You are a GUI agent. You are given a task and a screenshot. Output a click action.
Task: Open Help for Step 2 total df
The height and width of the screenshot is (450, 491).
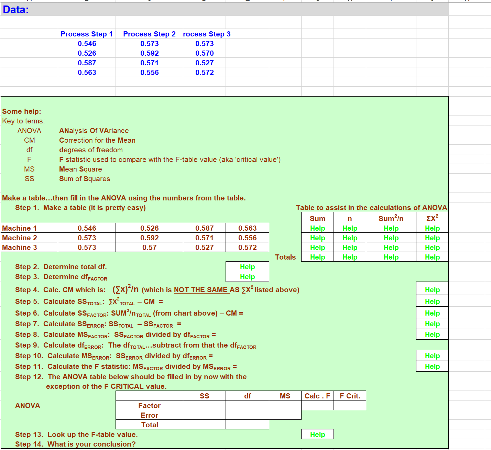coord(247,266)
